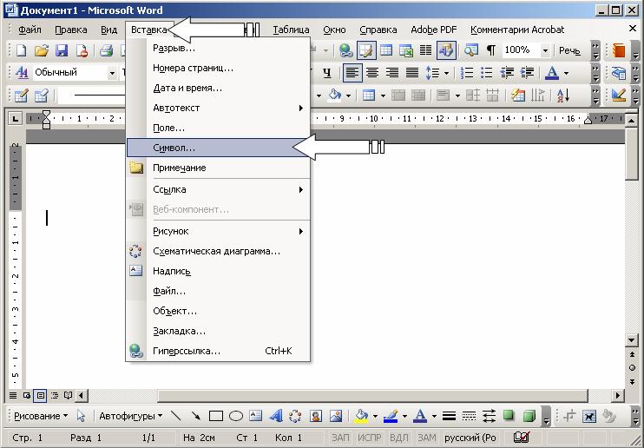
Task: Select the Oval drawing tool
Action: click(235, 416)
